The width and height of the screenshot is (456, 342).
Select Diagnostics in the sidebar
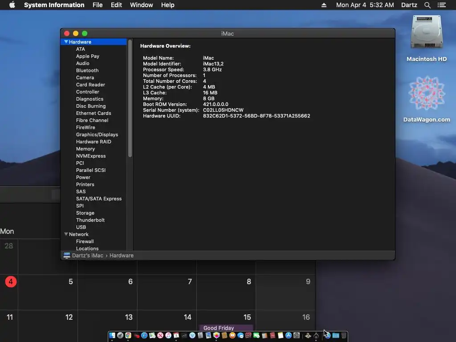click(90, 99)
